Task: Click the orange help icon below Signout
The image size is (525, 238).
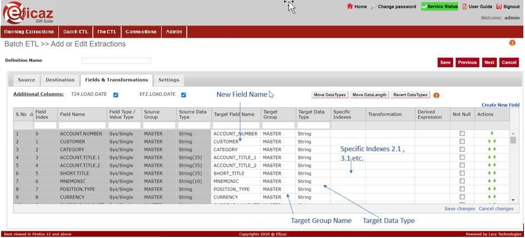Action: point(512,43)
